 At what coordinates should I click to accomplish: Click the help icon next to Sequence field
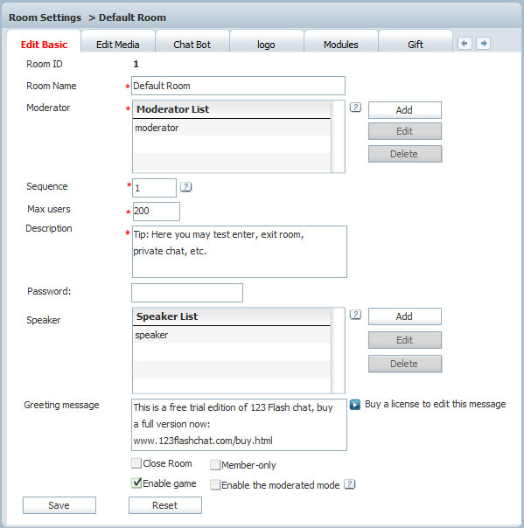185,187
